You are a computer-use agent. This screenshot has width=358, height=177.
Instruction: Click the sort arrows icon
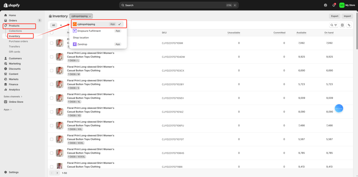coord(349,25)
